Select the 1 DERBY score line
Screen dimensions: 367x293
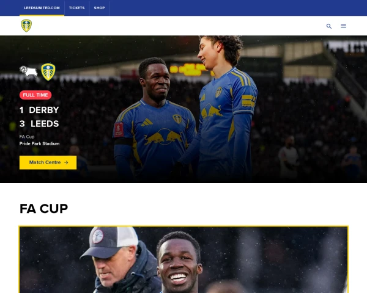39,110
